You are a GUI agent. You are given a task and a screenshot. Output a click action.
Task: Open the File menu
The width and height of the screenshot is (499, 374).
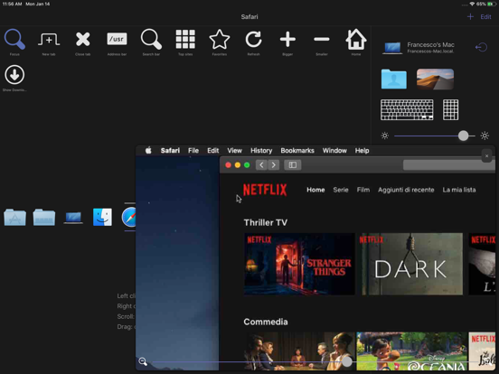click(193, 151)
